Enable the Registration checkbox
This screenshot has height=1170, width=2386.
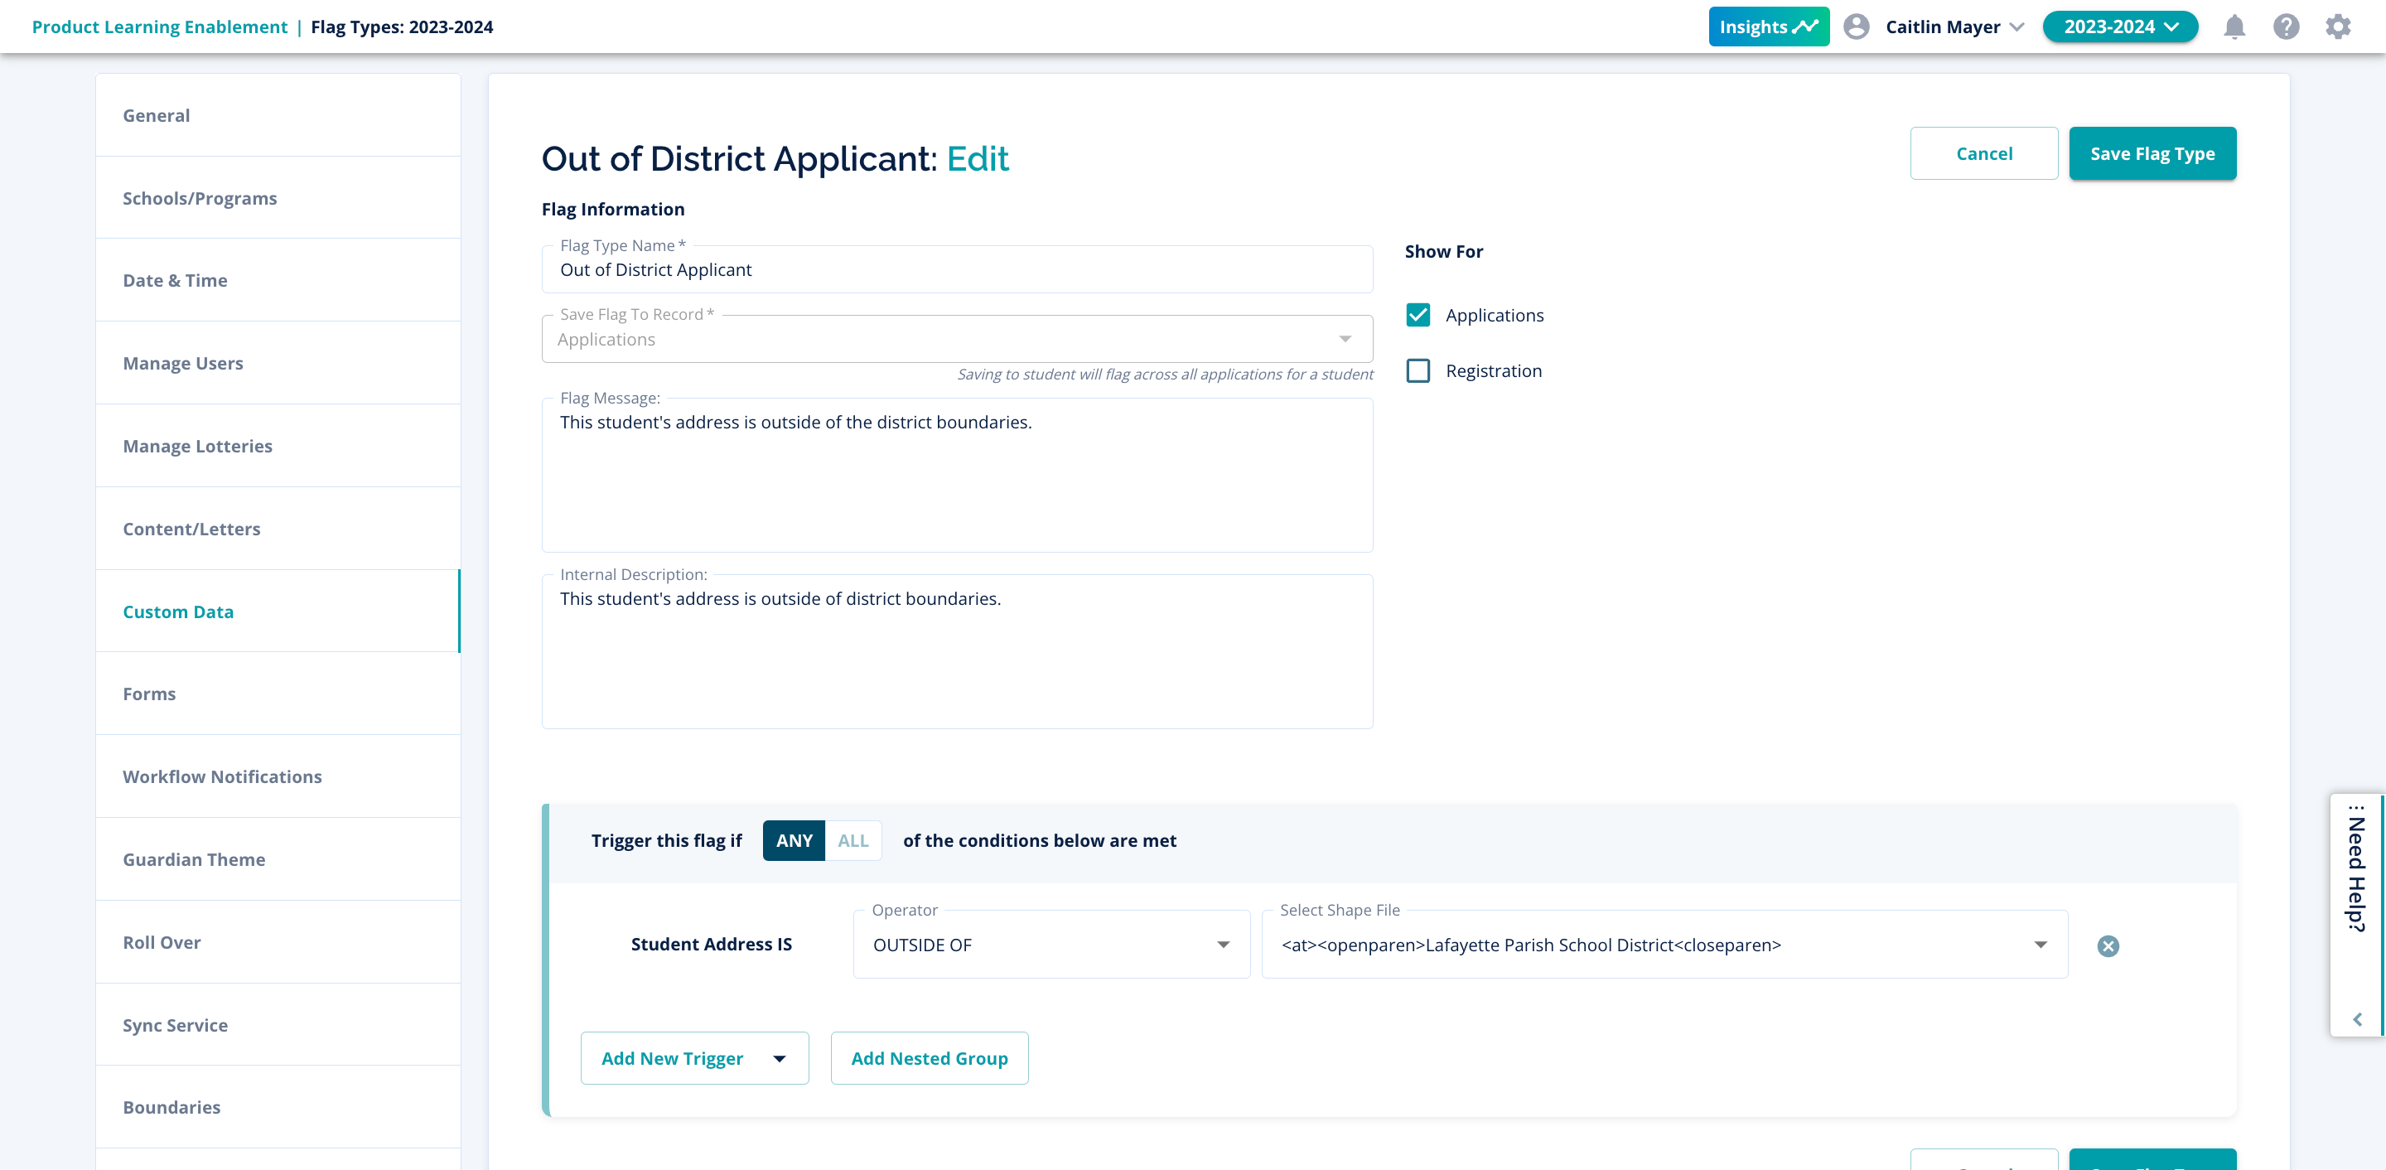tap(1418, 370)
